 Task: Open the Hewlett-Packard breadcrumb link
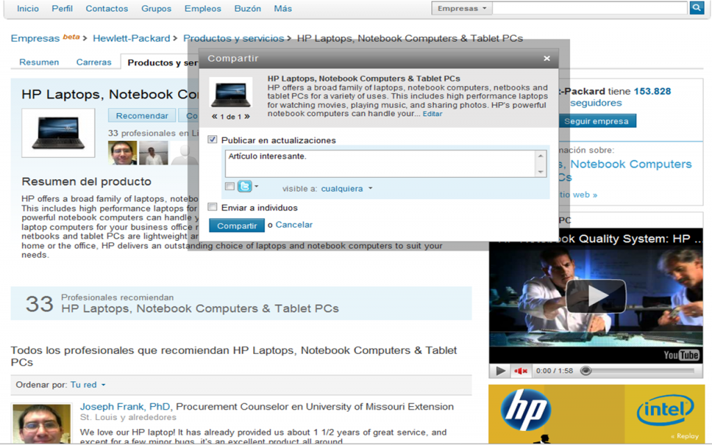131,38
